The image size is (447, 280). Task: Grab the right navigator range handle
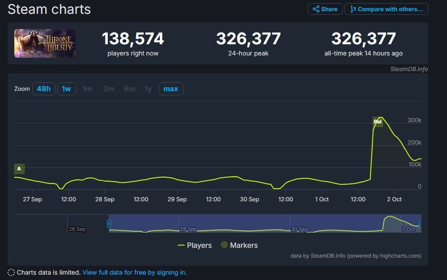point(420,224)
